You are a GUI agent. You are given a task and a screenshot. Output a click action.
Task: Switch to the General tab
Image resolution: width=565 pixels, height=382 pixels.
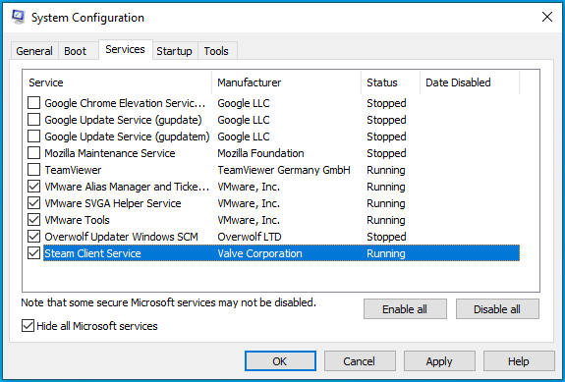point(34,51)
